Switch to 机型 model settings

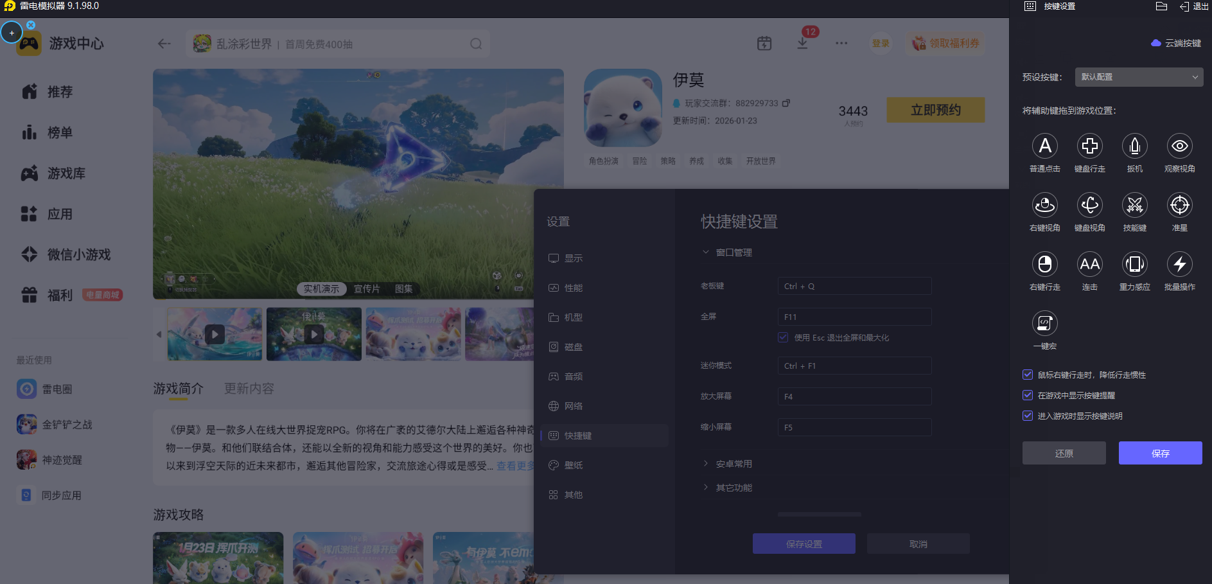pos(604,317)
